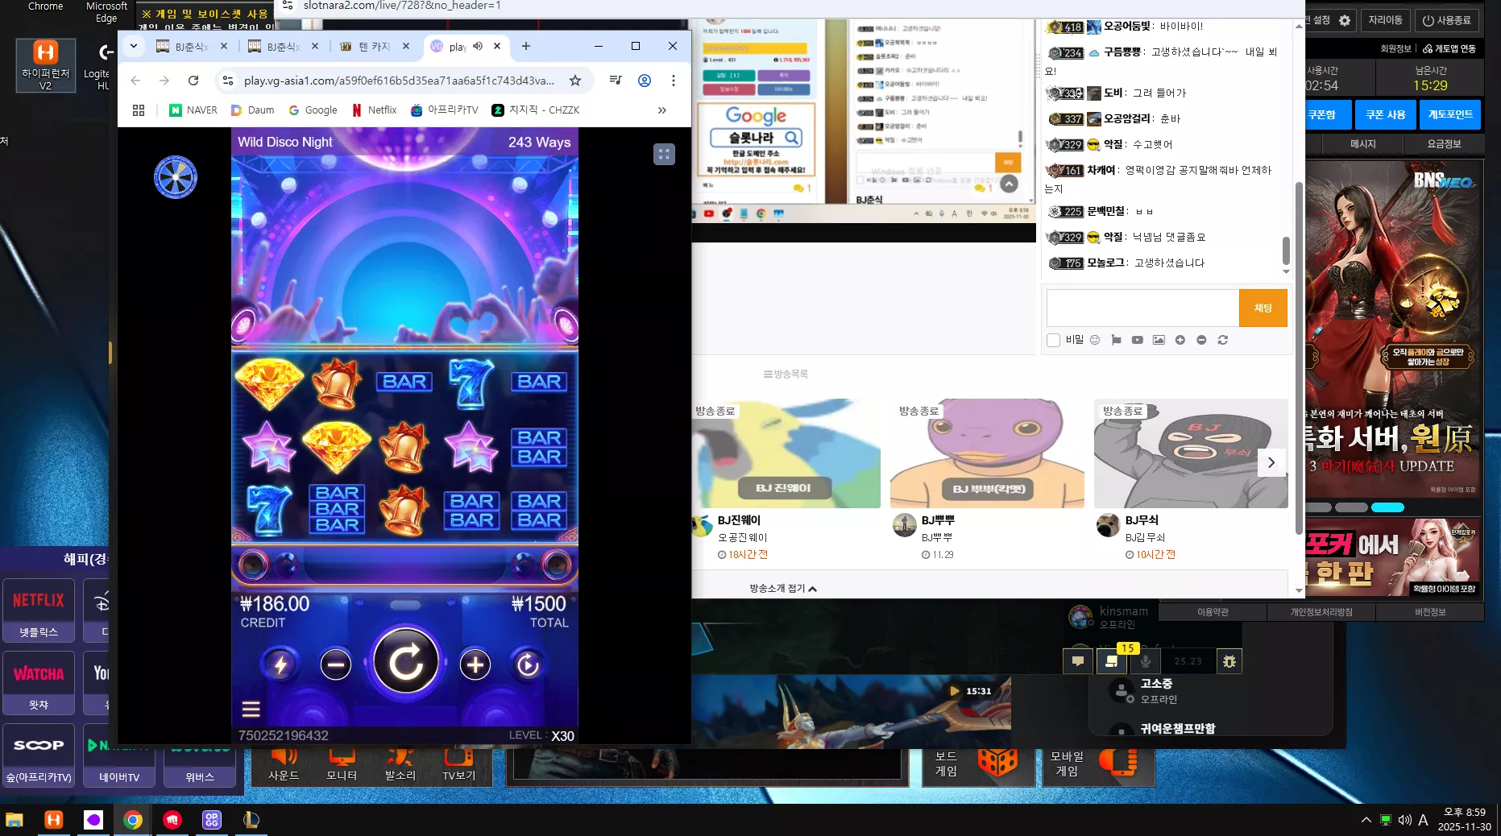
Task: Increase bet with the plus button
Action: (475, 664)
